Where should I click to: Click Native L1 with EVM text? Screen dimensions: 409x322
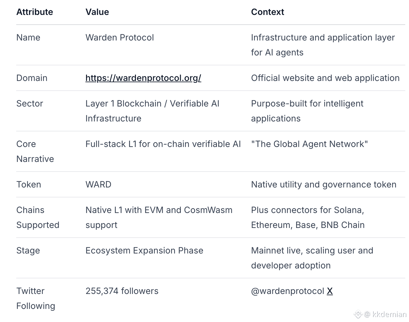click(x=159, y=210)
